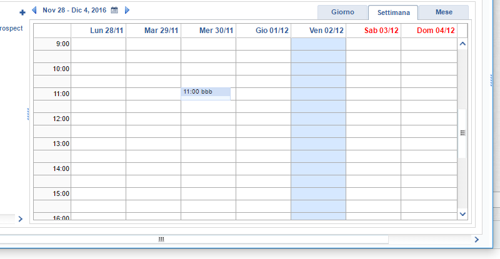Screen dimensions: 500x259
Task: Switch to Giorno view tab
Action: click(x=342, y=12)
